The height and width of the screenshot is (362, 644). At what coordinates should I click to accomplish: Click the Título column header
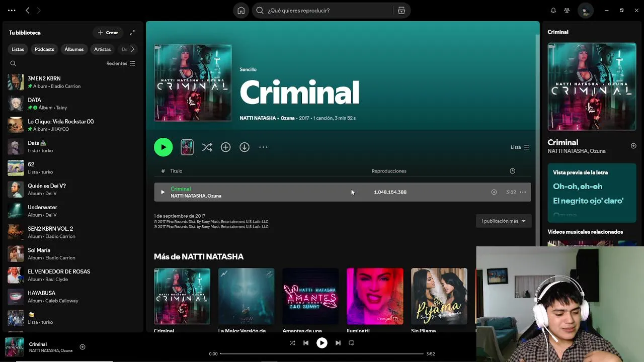click(176, 171)
